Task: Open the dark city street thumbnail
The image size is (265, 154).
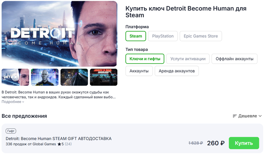Action: [x=74, y=77]
